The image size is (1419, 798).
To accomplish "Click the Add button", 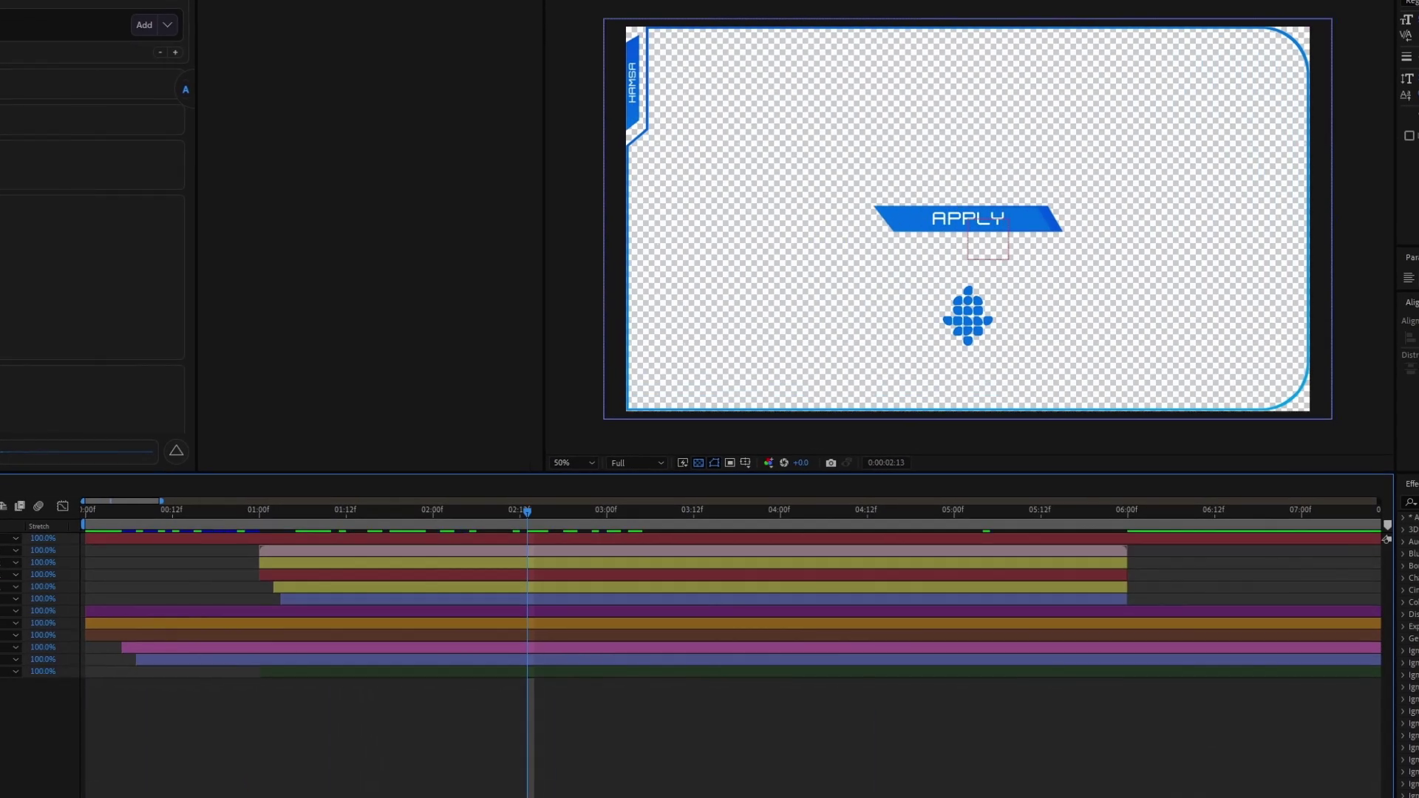I will (144, 25).
